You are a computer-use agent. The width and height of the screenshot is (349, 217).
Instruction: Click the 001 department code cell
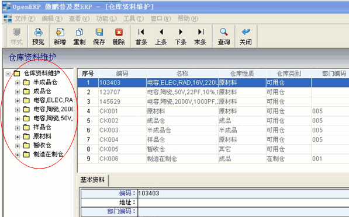coord(330,159)
